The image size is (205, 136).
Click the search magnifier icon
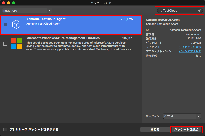click(x=160, y=10)
